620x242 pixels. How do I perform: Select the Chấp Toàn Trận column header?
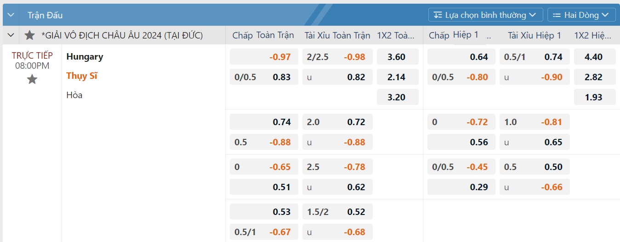pyautogui.click(x=263, y=35)
